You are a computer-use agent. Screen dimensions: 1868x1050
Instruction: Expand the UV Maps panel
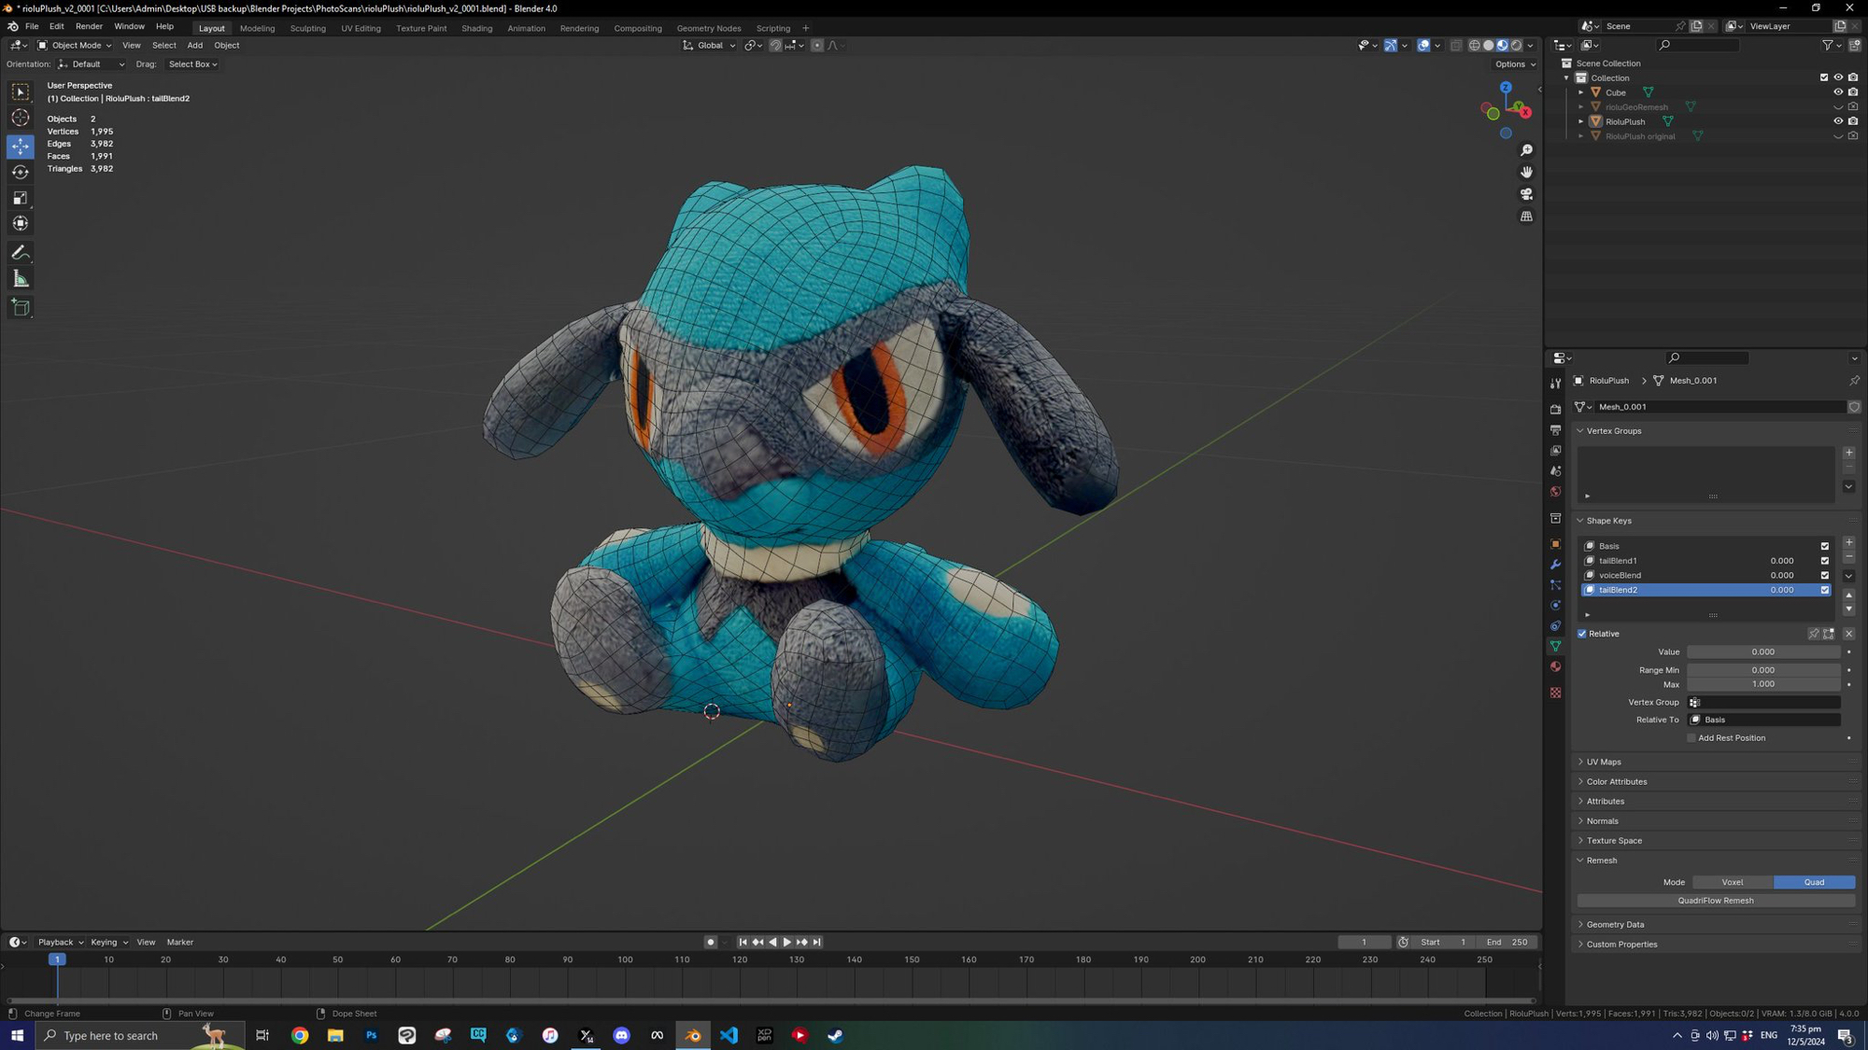click(1603, 762)
